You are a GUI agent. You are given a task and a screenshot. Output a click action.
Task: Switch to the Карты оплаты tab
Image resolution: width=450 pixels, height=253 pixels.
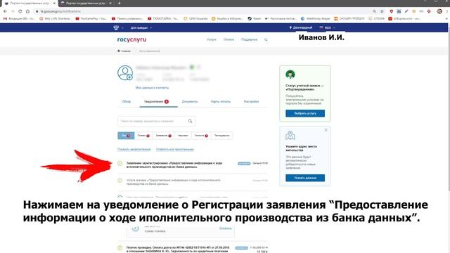[220, 101]
